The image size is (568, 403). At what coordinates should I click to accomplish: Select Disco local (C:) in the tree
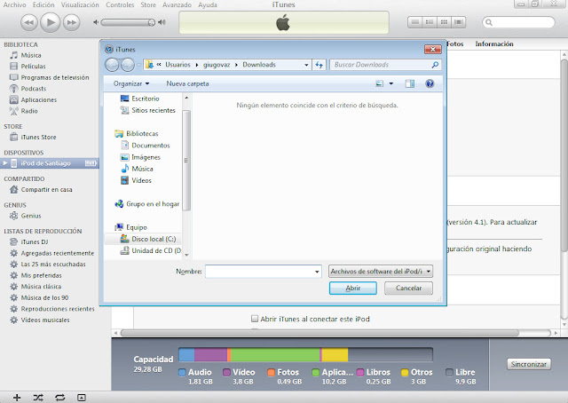tap(148, 239)
